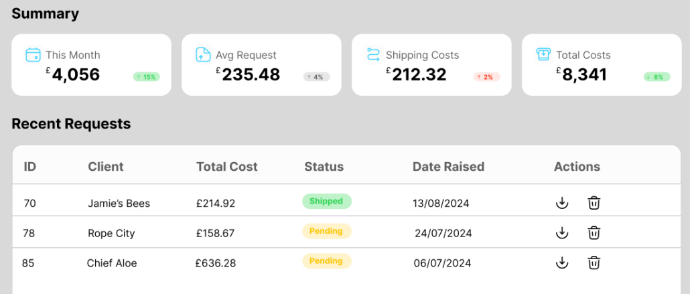Click the Total Costs box icon
Image resolution: width=690 pixels, height=294 pixels.
(x=543, y=55)
